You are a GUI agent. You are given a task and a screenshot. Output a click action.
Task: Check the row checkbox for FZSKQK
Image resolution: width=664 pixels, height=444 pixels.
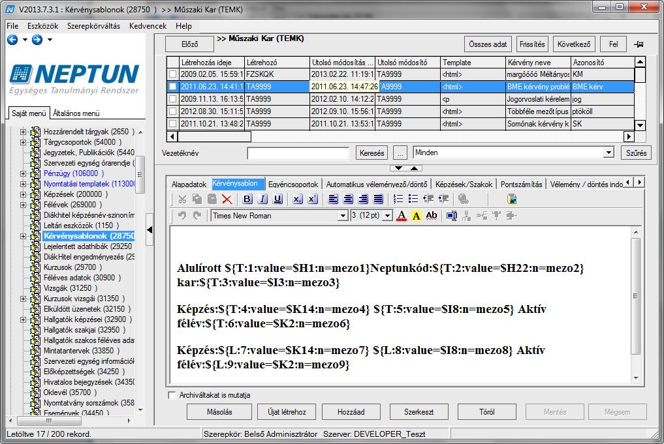(x=173, y=74)
